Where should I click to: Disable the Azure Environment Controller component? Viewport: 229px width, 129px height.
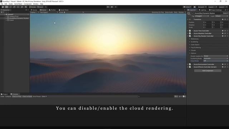192,64
